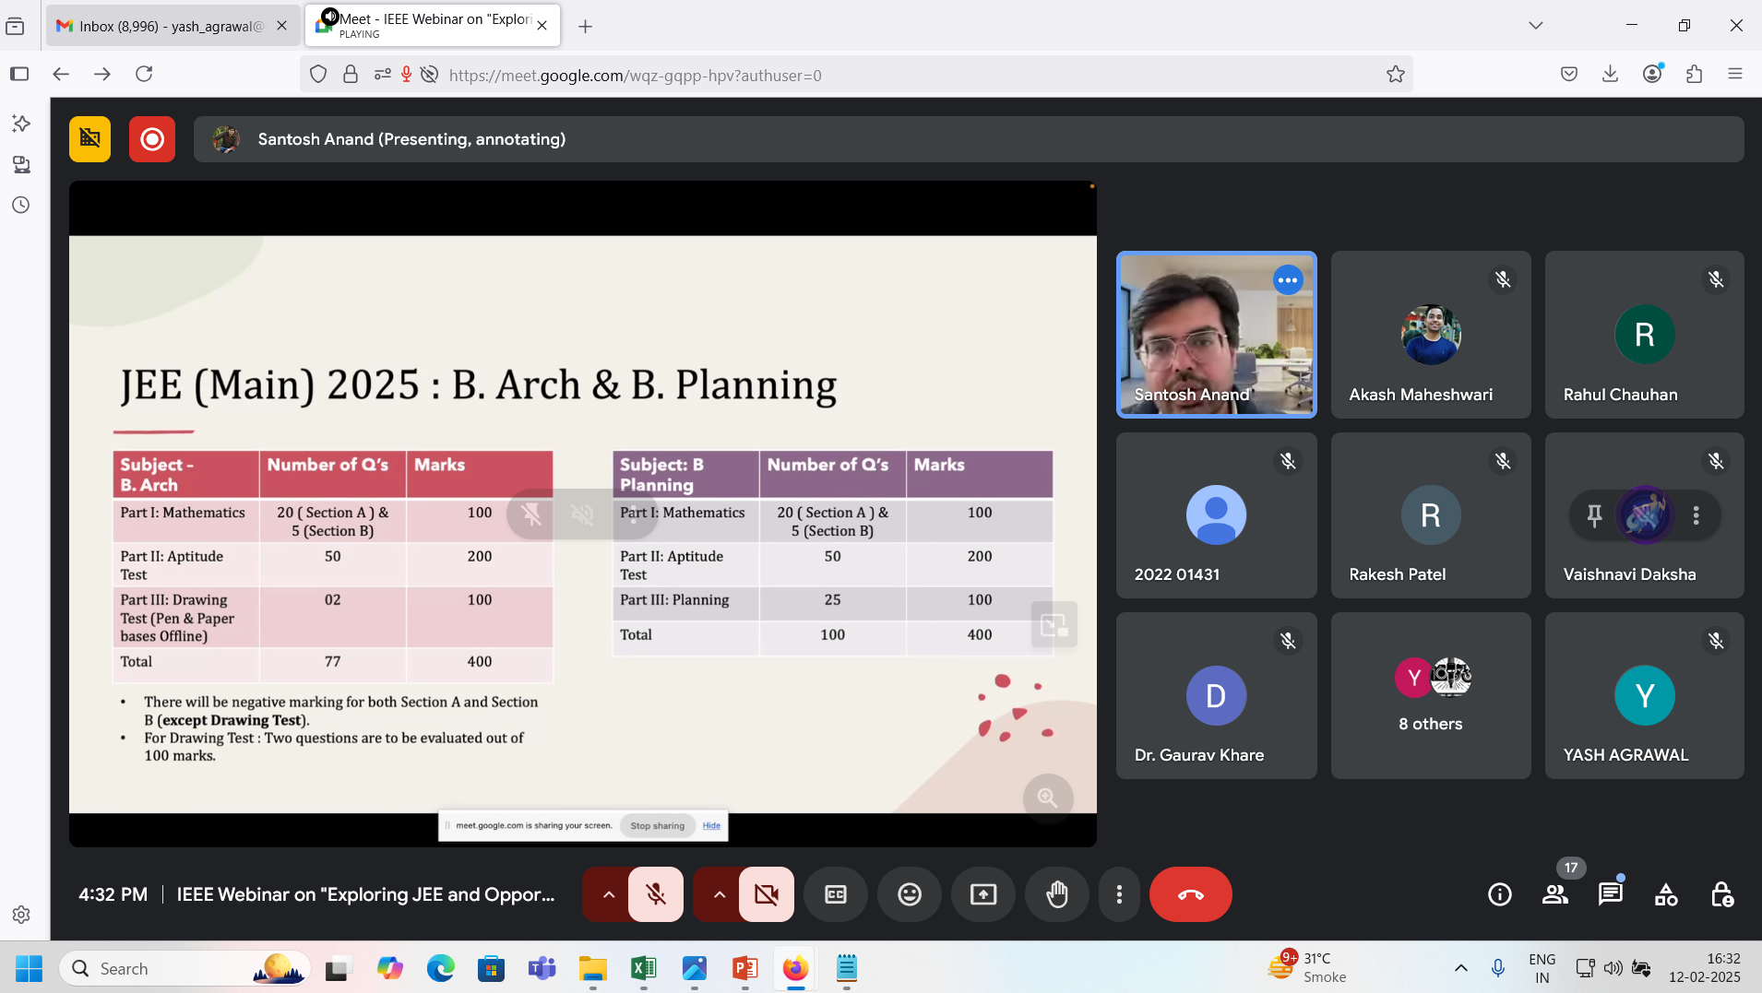Expand video settings arrow beside camera
The image size is (1762, 993).
pyautogui.click(x=719, y=894)
